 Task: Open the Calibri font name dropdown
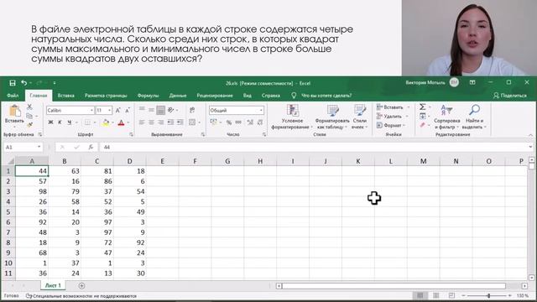(x=91, y=110)
